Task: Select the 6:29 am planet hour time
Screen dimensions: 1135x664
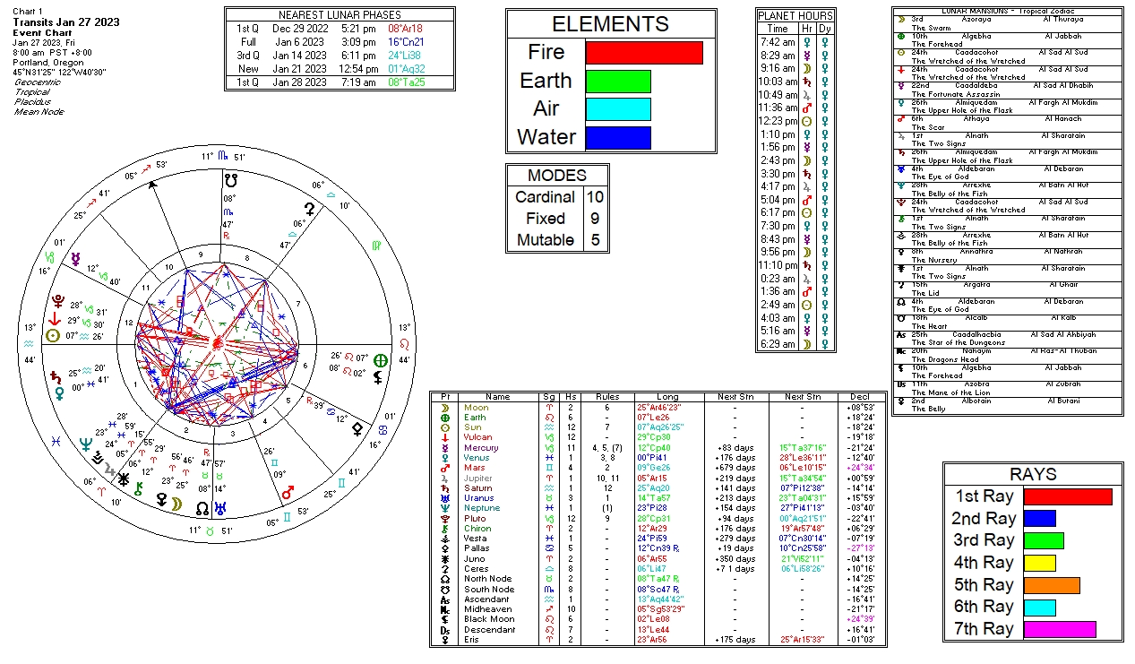Action: click(778, 344)
